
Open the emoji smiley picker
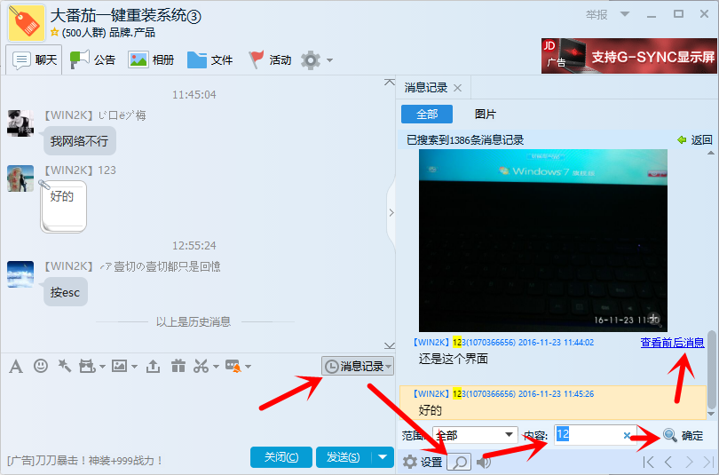[41, 366]
